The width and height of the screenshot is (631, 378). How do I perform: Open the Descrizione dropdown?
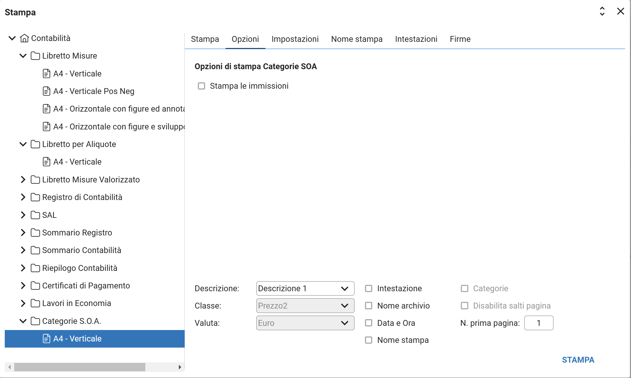[305, 288]
